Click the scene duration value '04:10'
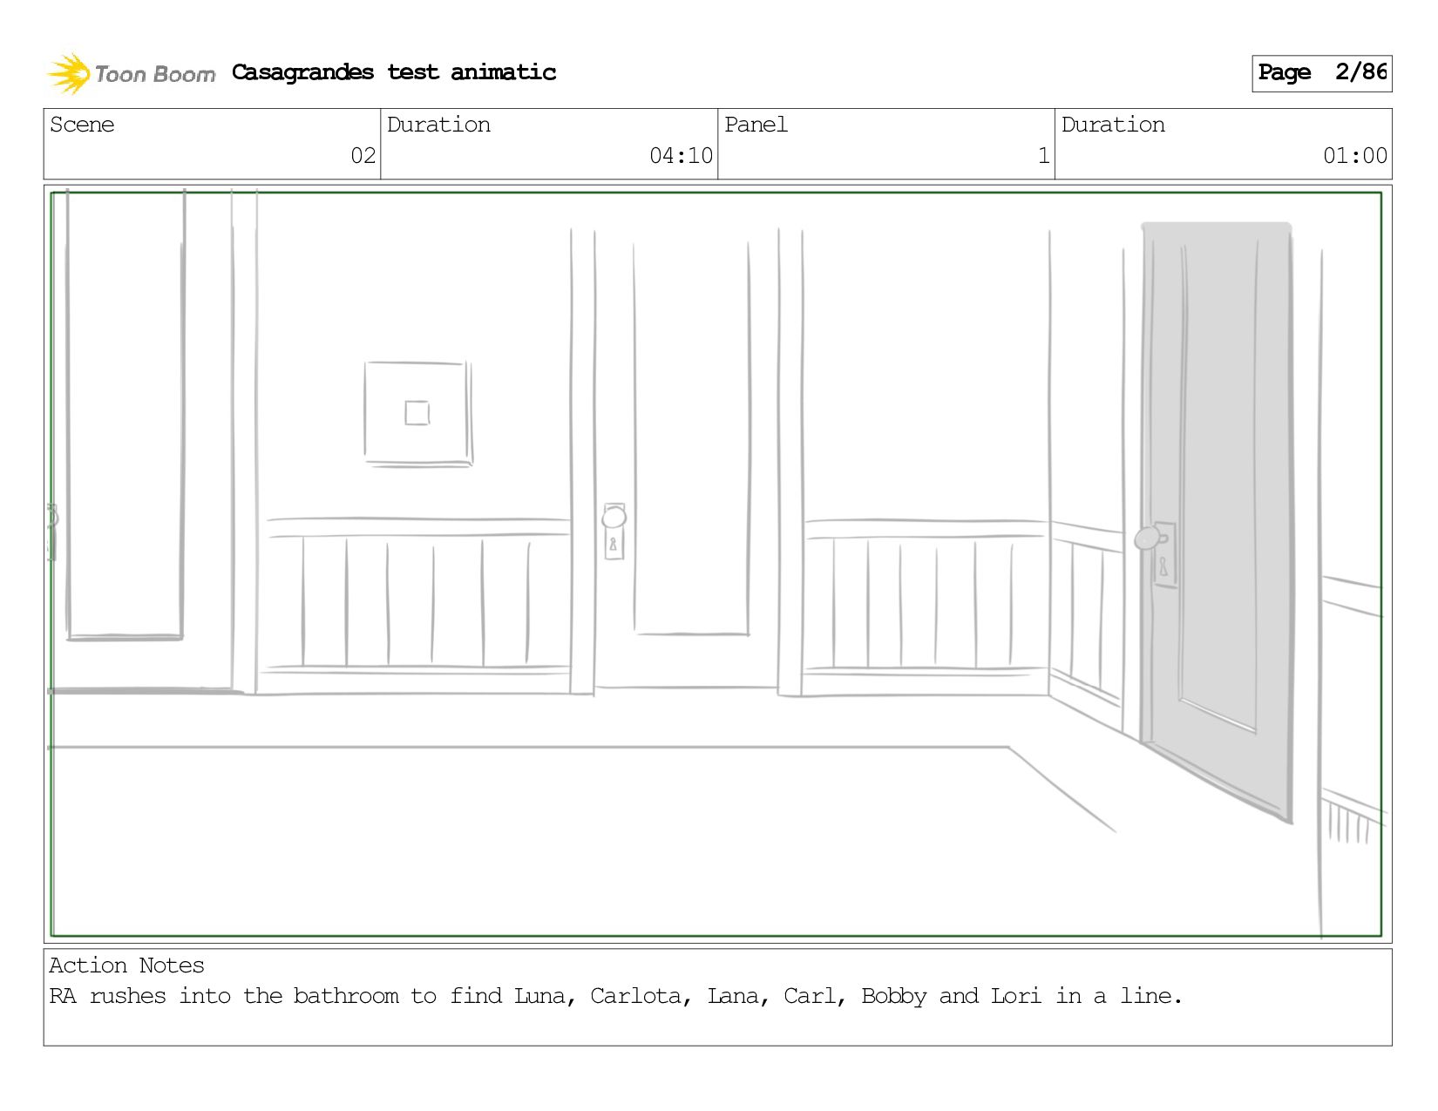This screenshot has height=1111, width=1438. (681, 156)
